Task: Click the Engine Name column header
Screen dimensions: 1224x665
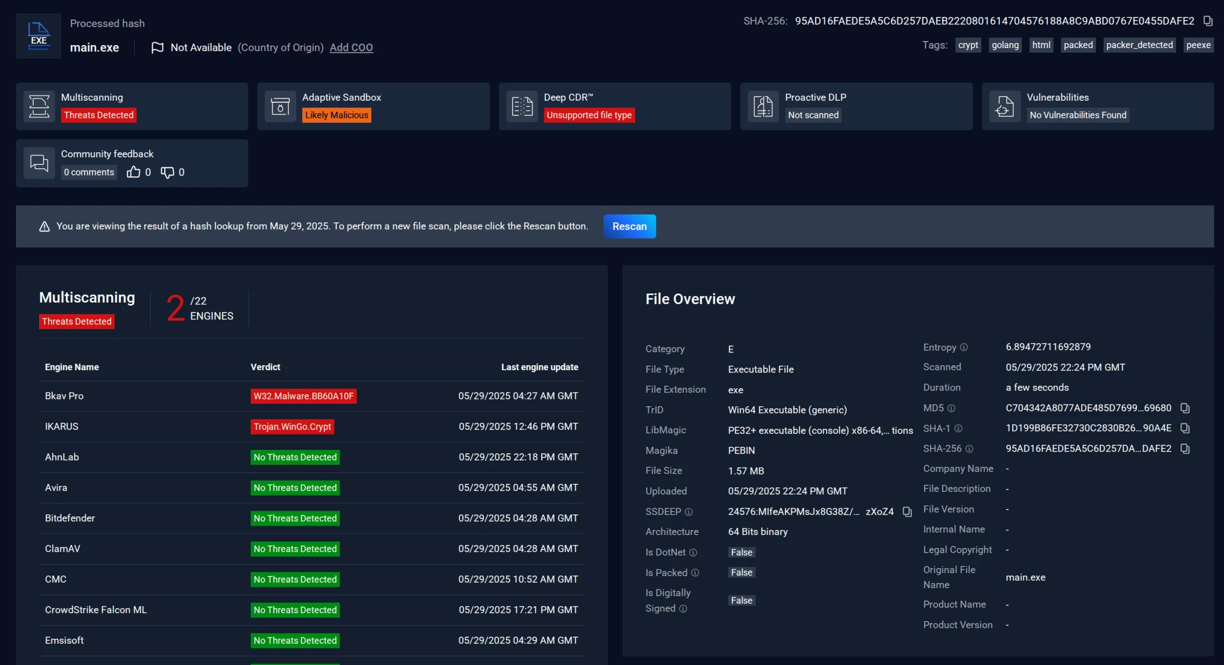Action: tap(72, 367)
